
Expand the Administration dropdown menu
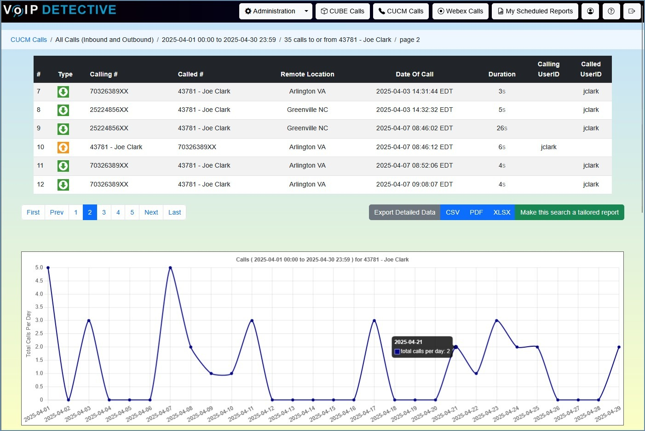[276, 11]
